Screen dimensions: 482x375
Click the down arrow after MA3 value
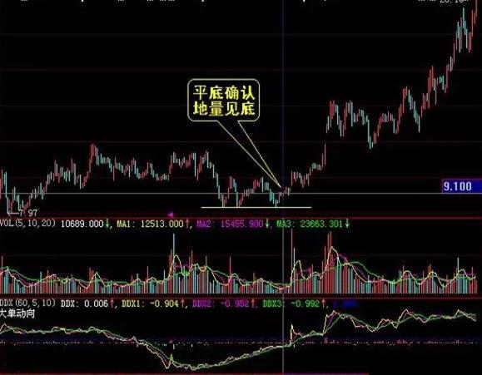pyautogui.click(x=347, y=224)
